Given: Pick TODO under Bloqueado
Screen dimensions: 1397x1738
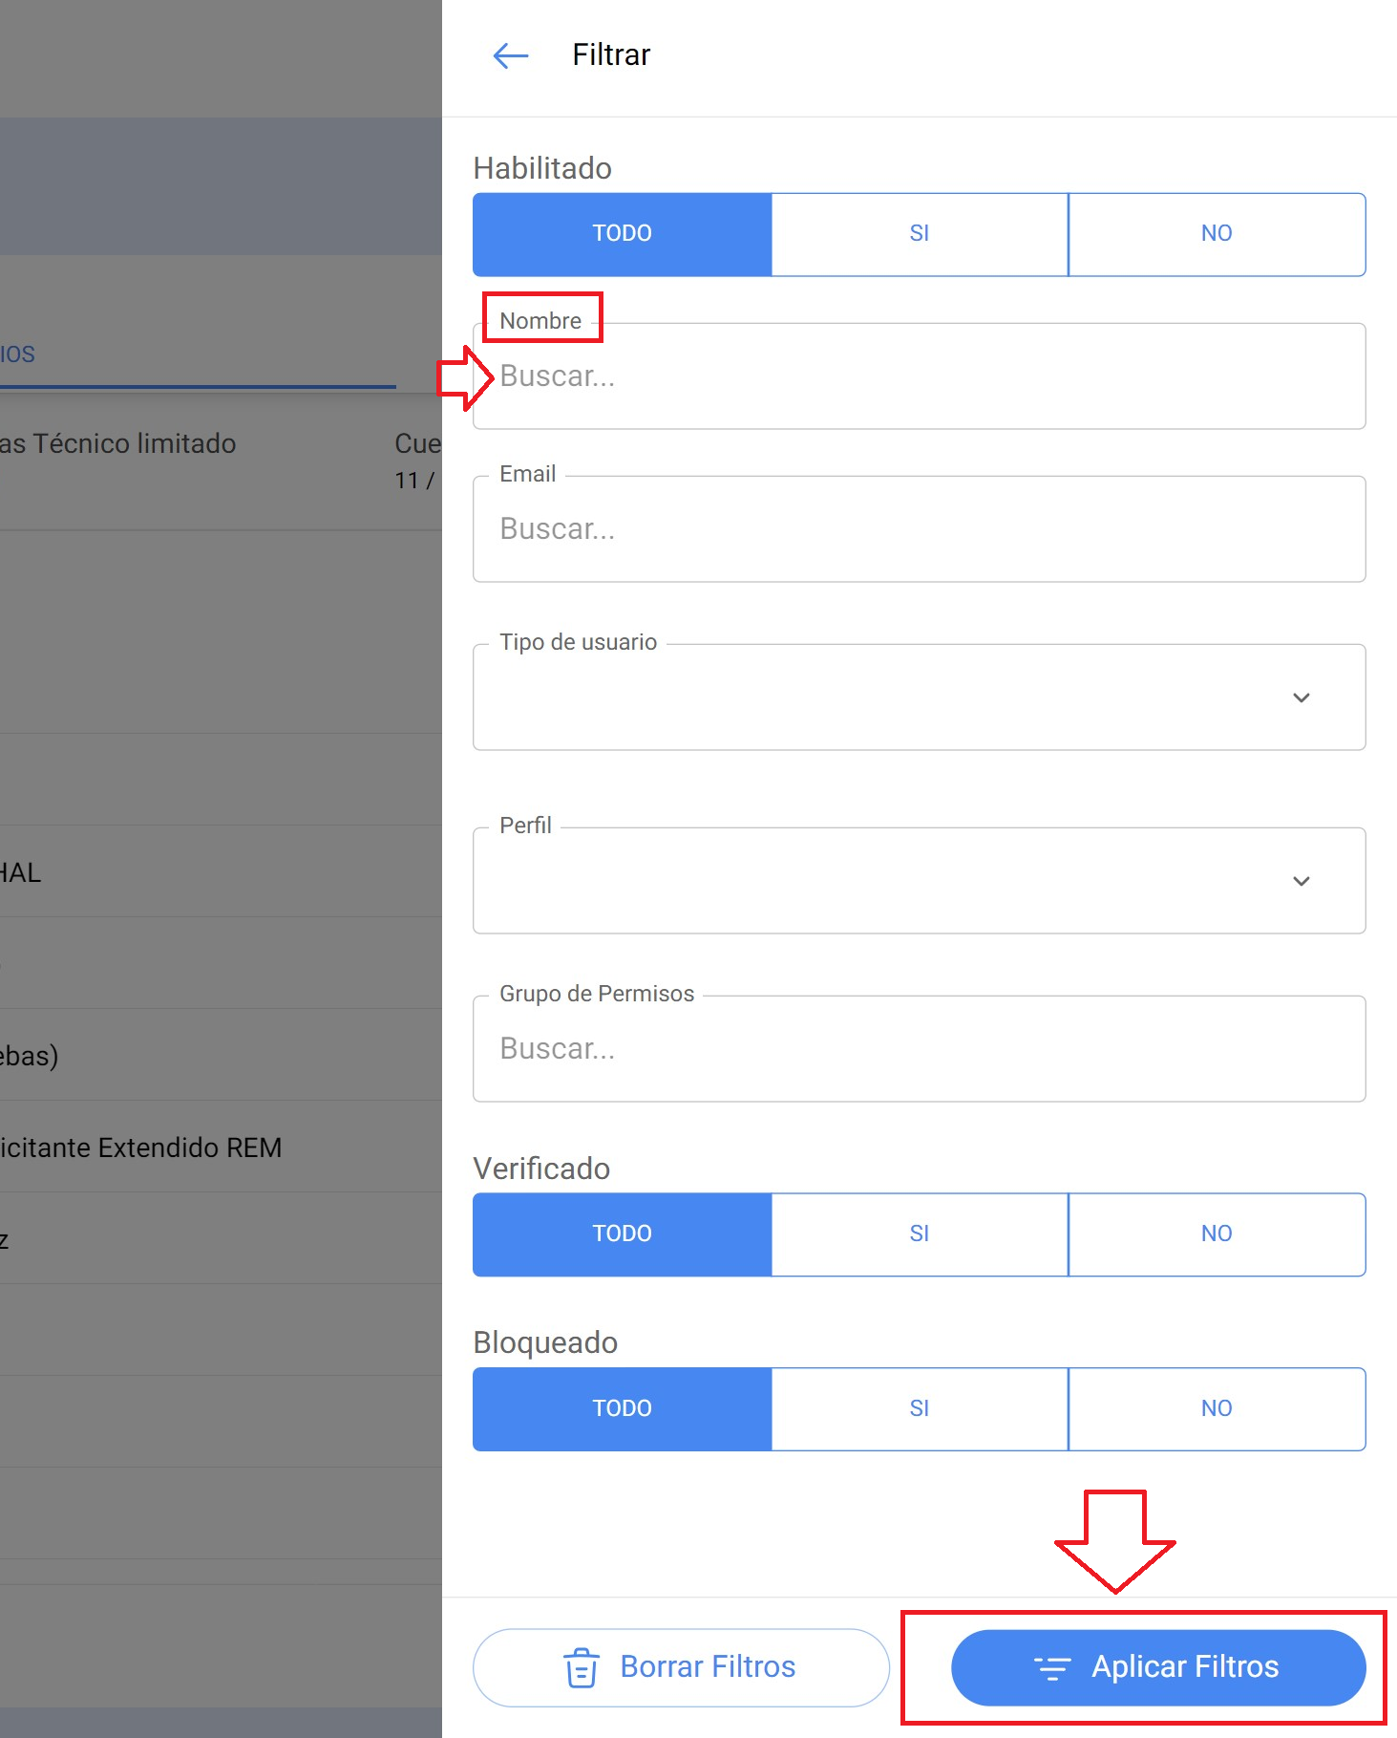Looking at the screenshot, I should coord(622,1408).
